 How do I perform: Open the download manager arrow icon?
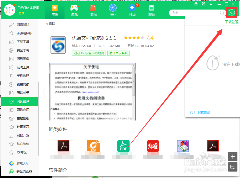click(x=231, y=13)
